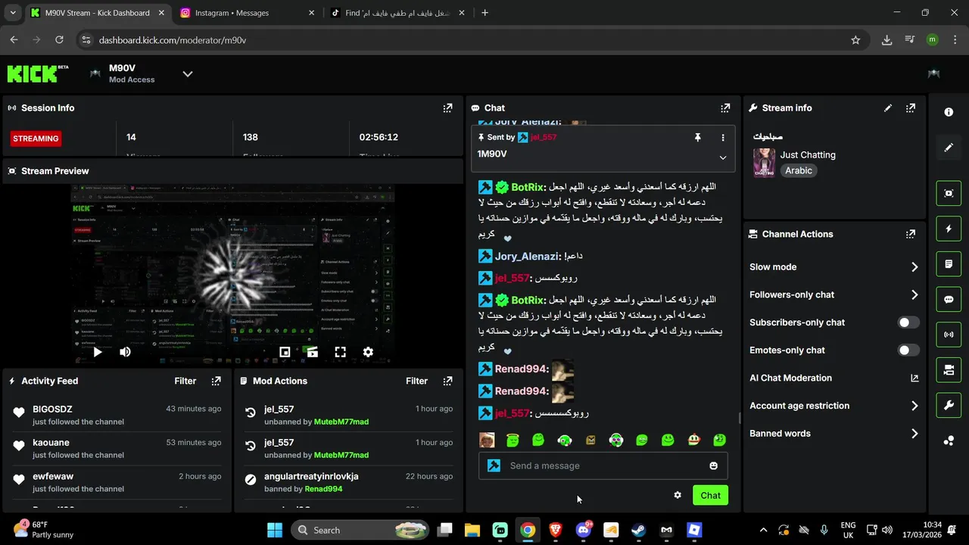Click the three-dots icon at sidebar bottom
The width and height of the screenshot is (969, 545).
(x=949, y=441)
